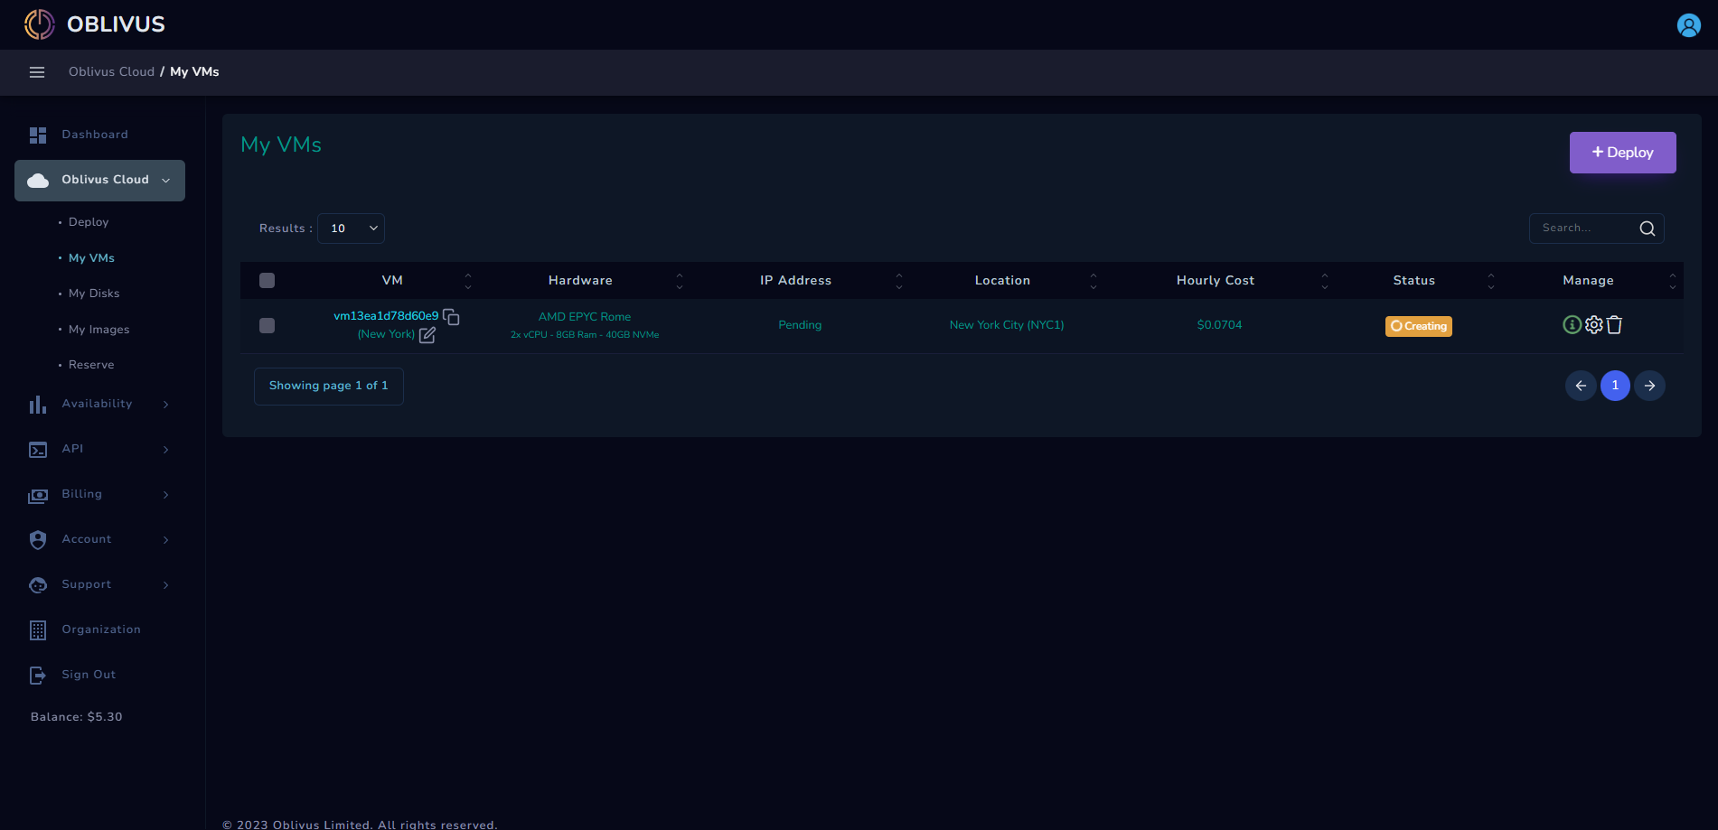Open My Images in sidebar
Viewport: 1718px width, 830px height.
tap(99, 330)
